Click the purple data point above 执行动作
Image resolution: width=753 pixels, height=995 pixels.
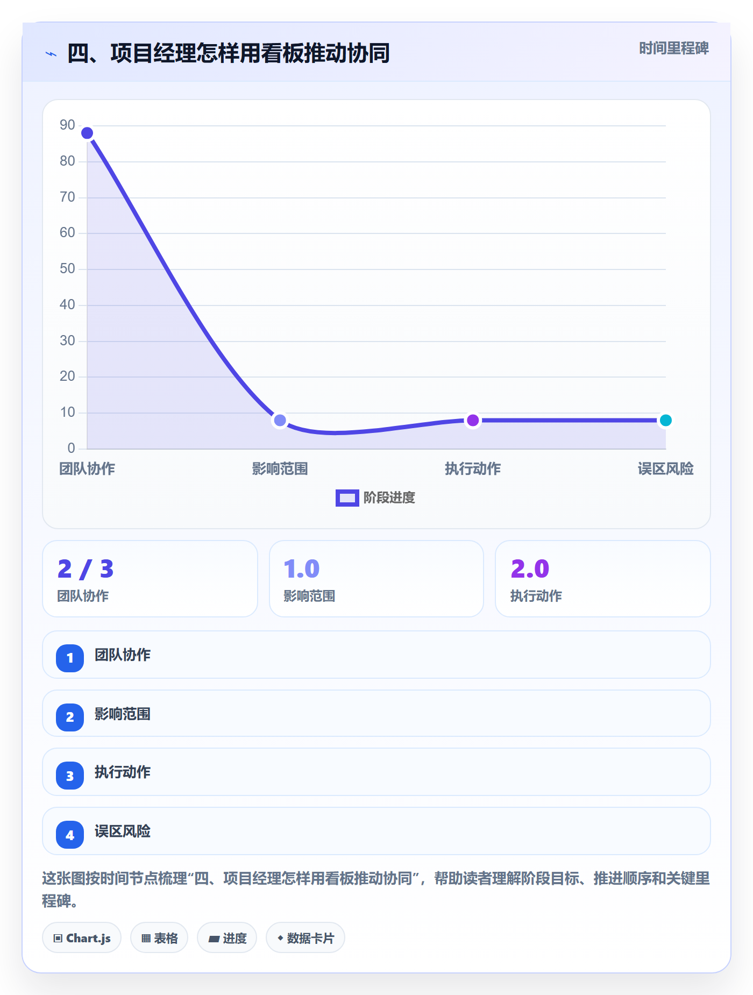point(473,420)
